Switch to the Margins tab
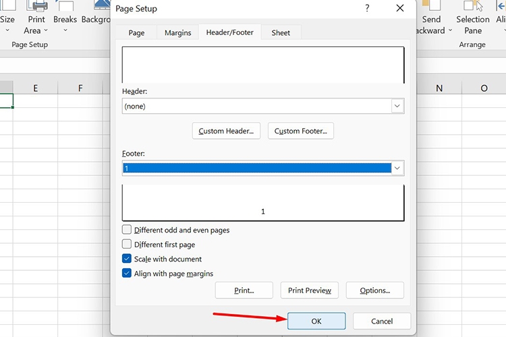This screenshot has width=506, height=337. click(x=178, y=32)
